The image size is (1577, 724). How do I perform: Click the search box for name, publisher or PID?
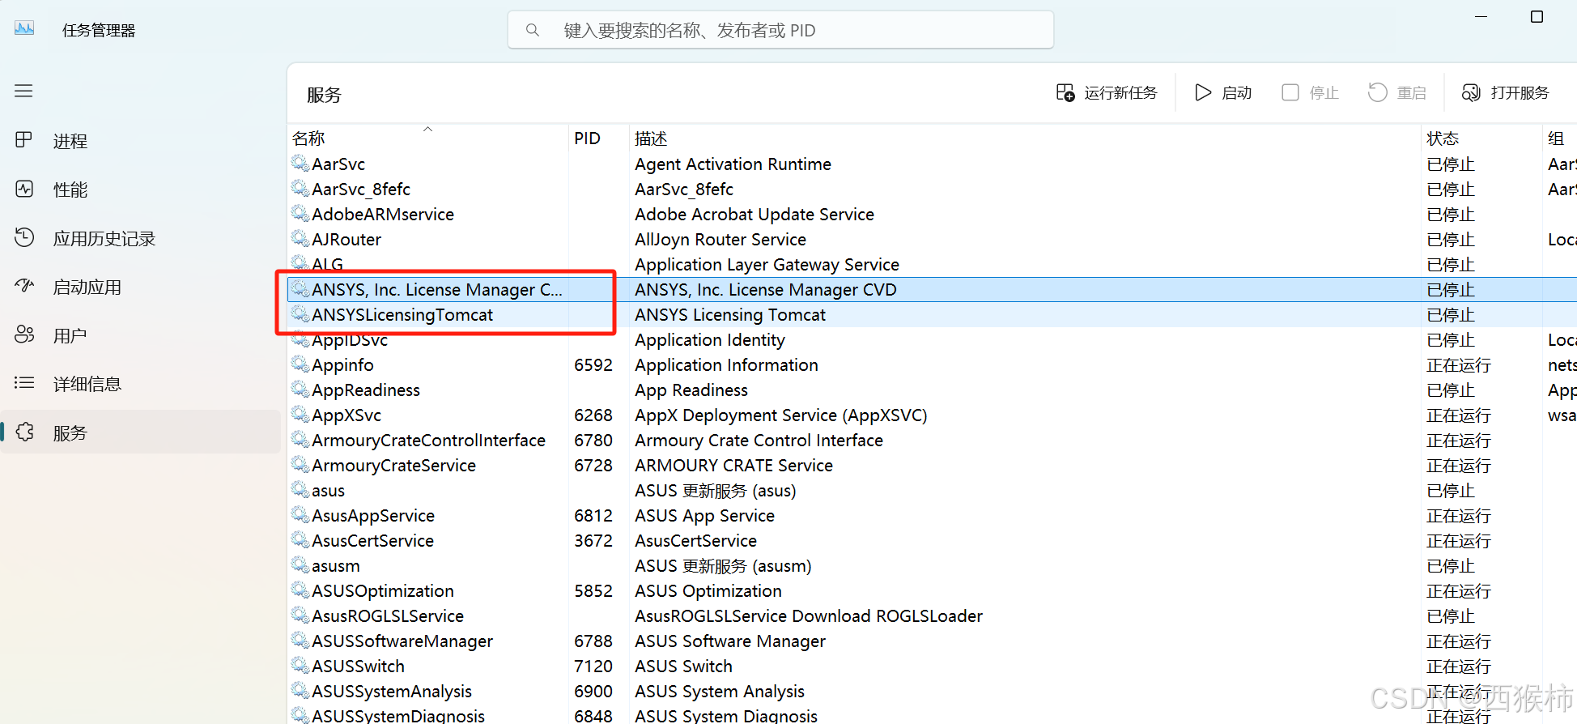tap(780, 30)
